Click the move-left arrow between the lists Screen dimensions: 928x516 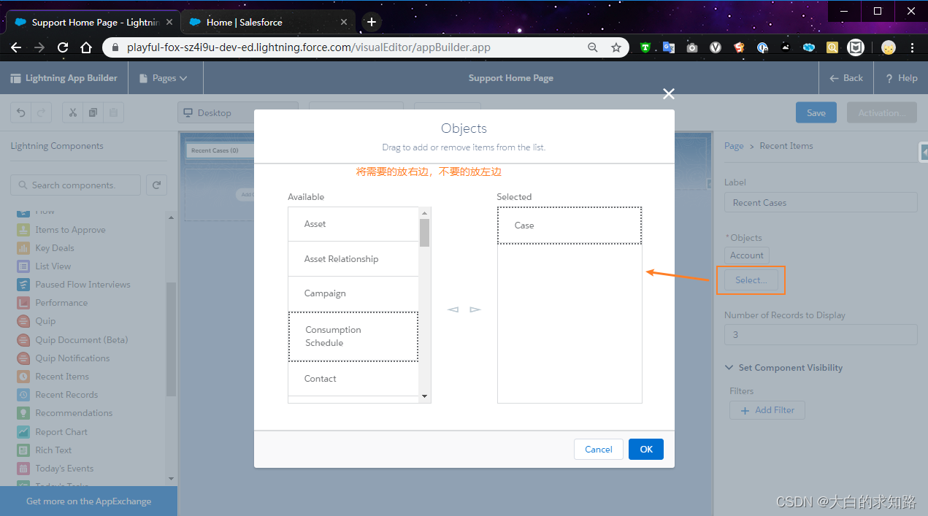(x=453, y=309)
